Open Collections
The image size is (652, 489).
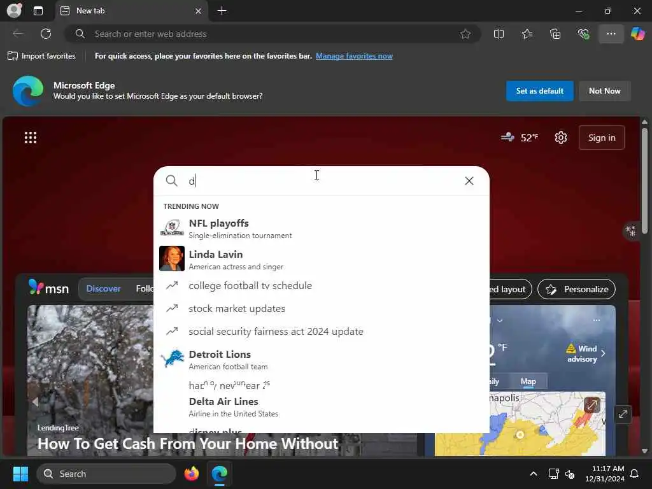point(555,34)
